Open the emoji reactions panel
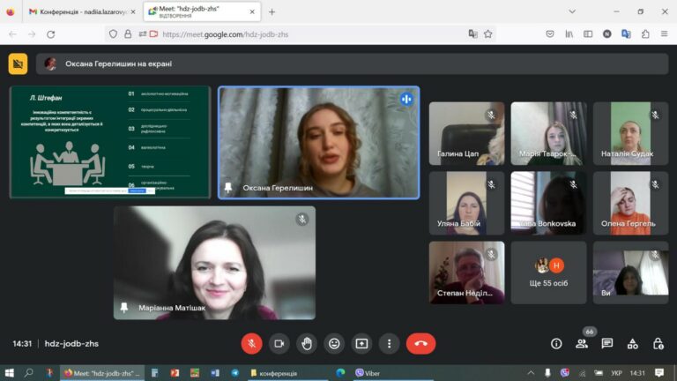This screenshot has height=381, width=677. point(334,344)
